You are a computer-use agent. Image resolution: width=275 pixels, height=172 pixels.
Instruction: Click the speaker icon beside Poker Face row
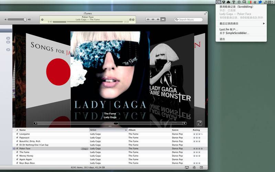pos(14,149)
